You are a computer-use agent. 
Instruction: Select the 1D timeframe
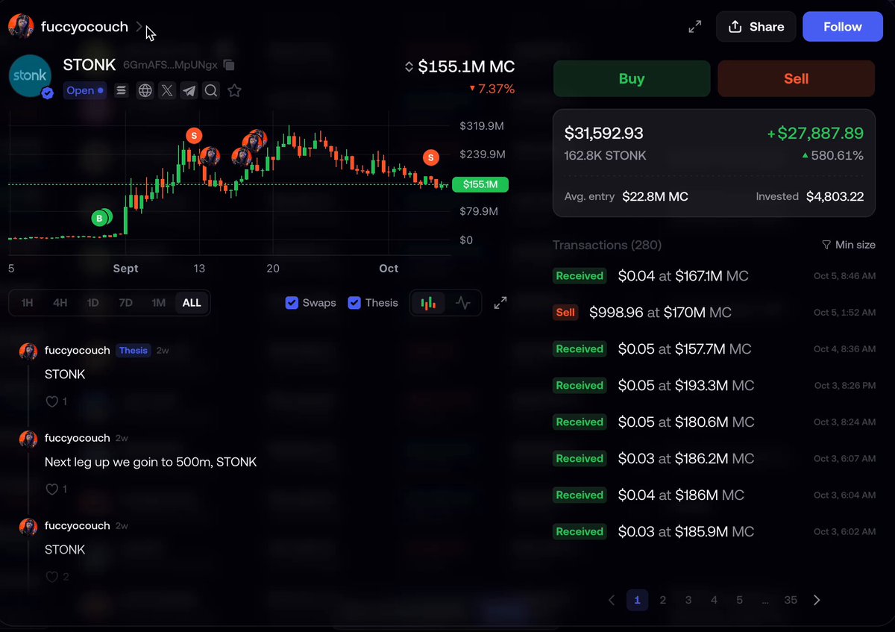[92, 303]
